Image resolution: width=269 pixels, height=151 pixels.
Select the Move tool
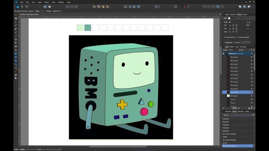(16, 15)
